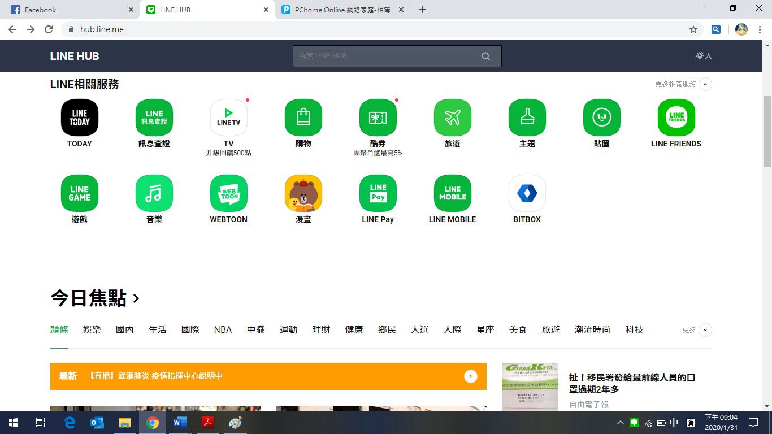Open the Windows notification center
The image size is (772, 434).
(753, 423)
